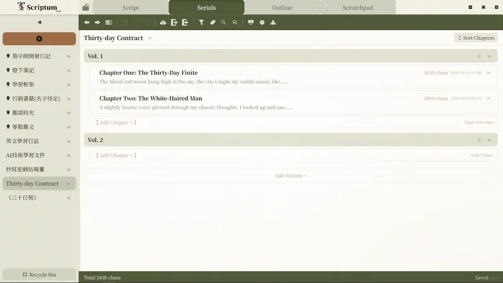
Task: Switch to the Scratchpad tab
Action: pyautogui.click(x=358, y=8)
